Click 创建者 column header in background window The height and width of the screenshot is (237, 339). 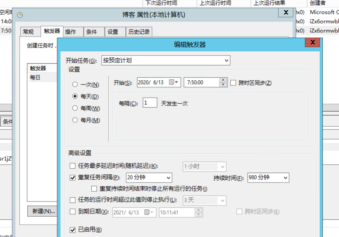click(x=323, y=3)
